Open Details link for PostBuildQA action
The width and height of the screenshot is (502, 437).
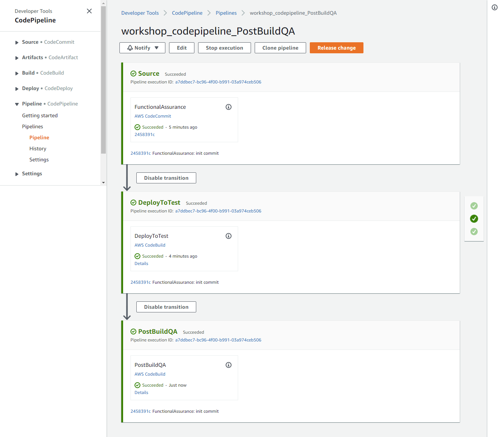[141, 393]
